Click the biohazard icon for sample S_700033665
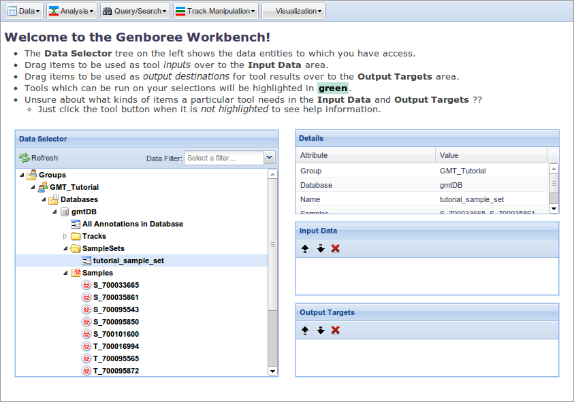Viewport: 574px width, 402px height. point(86,285)
